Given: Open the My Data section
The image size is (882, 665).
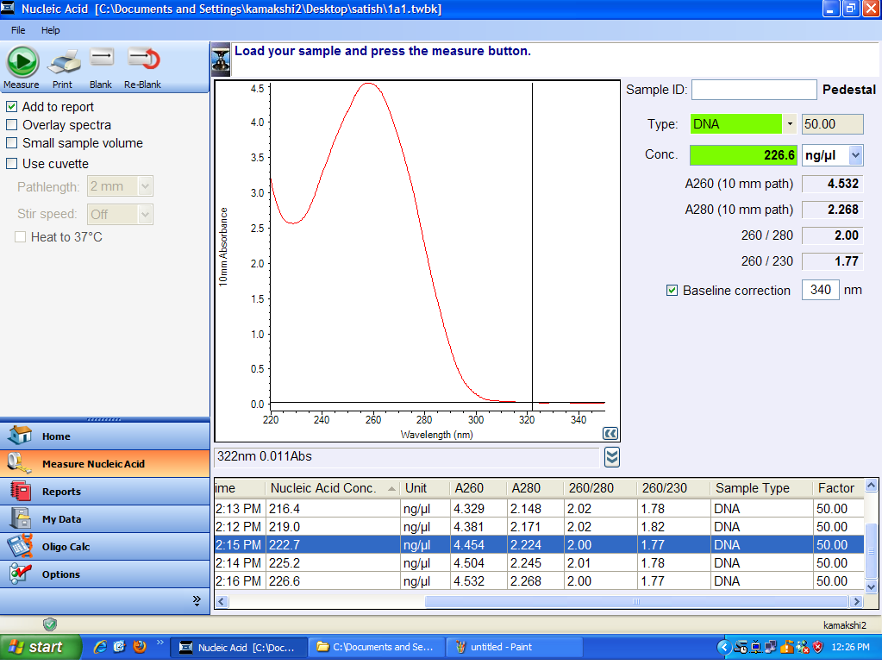Looking at the screenshot, I should [61, 519].
